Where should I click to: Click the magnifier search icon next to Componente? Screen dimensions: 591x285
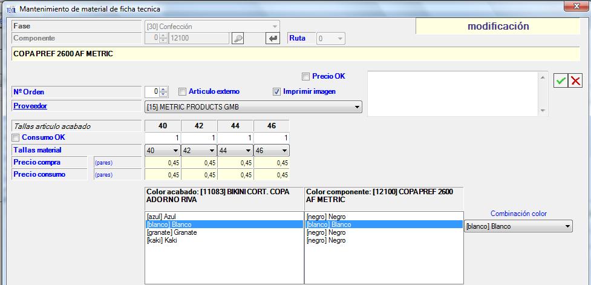click(238, 38)
